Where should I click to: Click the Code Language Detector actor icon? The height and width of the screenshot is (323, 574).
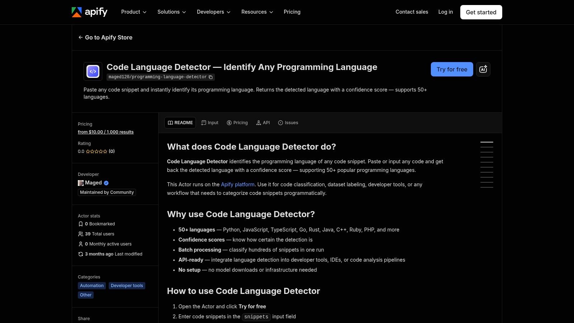point(93,71)
